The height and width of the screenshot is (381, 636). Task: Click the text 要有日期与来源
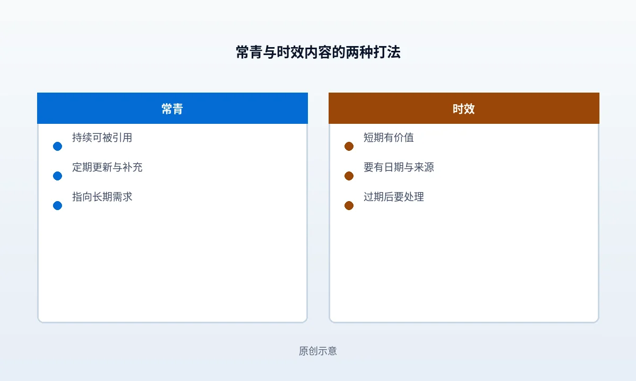coord(399,167)
